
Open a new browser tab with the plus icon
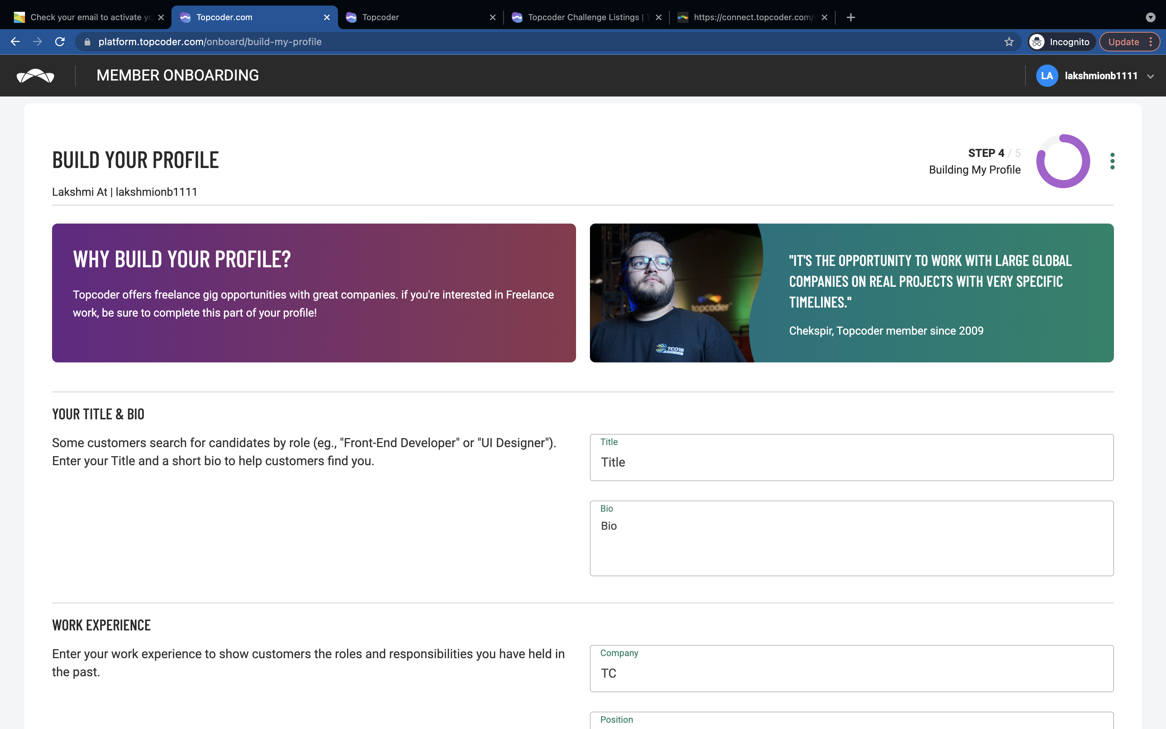851,17
